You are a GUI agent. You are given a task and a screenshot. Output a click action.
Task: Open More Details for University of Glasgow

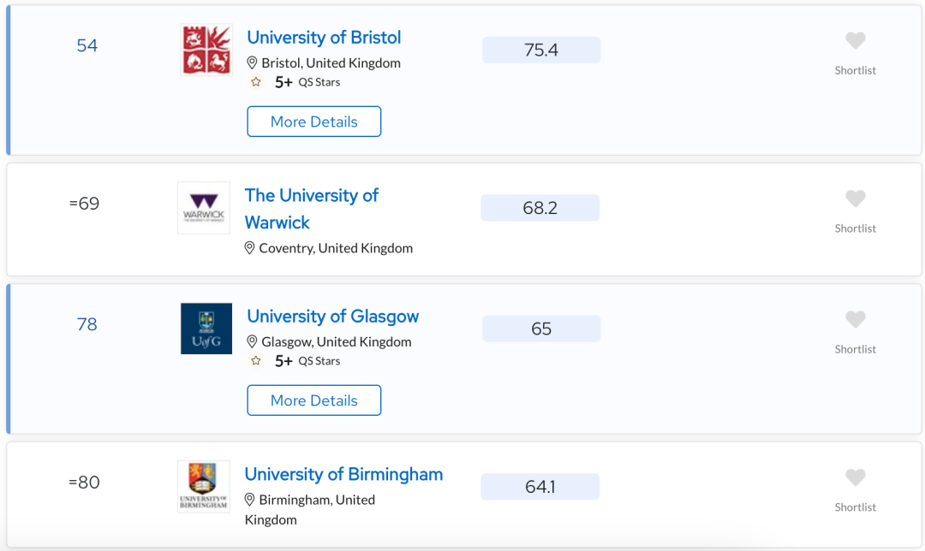(x=313, y=400)
